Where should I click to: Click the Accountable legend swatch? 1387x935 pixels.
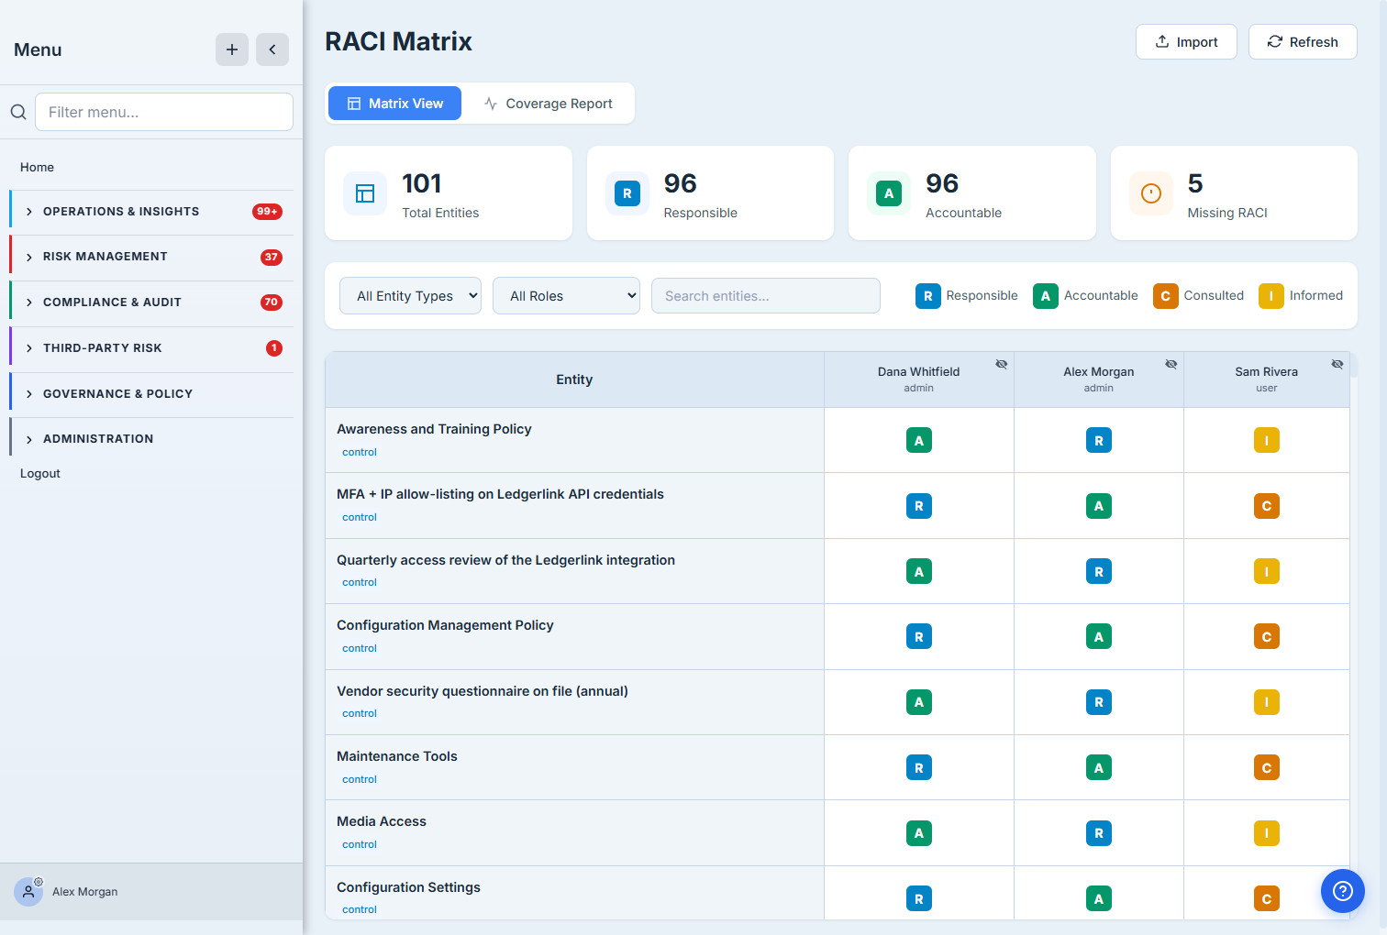[1045, 296]
